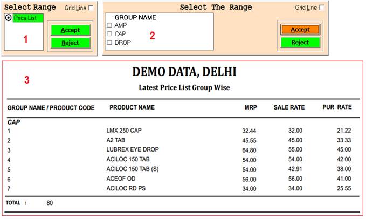Image resolution: width=366 pixels, height=219 pixels.
Task: Click the GROUP NAME list header
Action: [135, 17]
